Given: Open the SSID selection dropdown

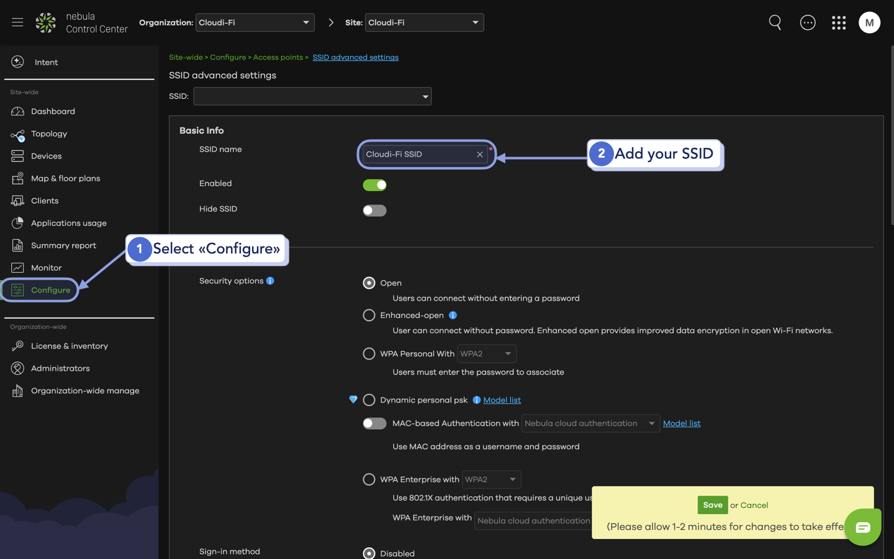Looking at the screenshot, I should (312, 96).
